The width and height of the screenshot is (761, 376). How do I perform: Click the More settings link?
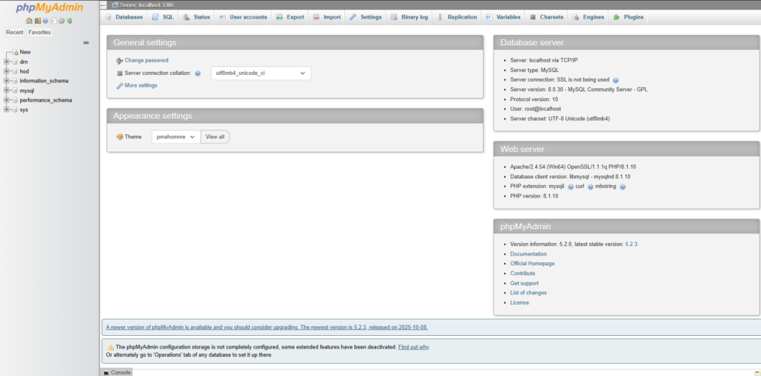140,85
